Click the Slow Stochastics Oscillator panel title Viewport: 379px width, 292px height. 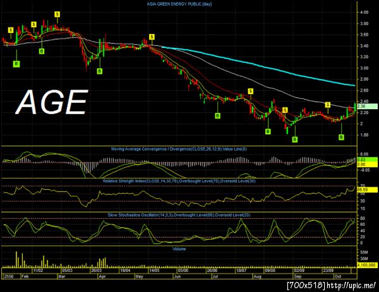[x=179, y=215]
